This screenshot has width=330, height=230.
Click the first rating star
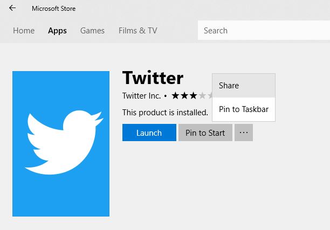[x=176, y=96]
